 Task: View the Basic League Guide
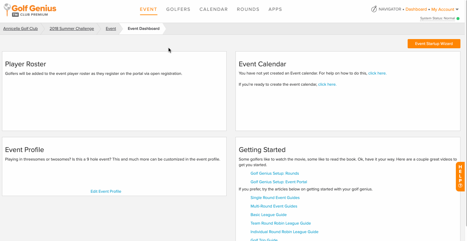269,214
